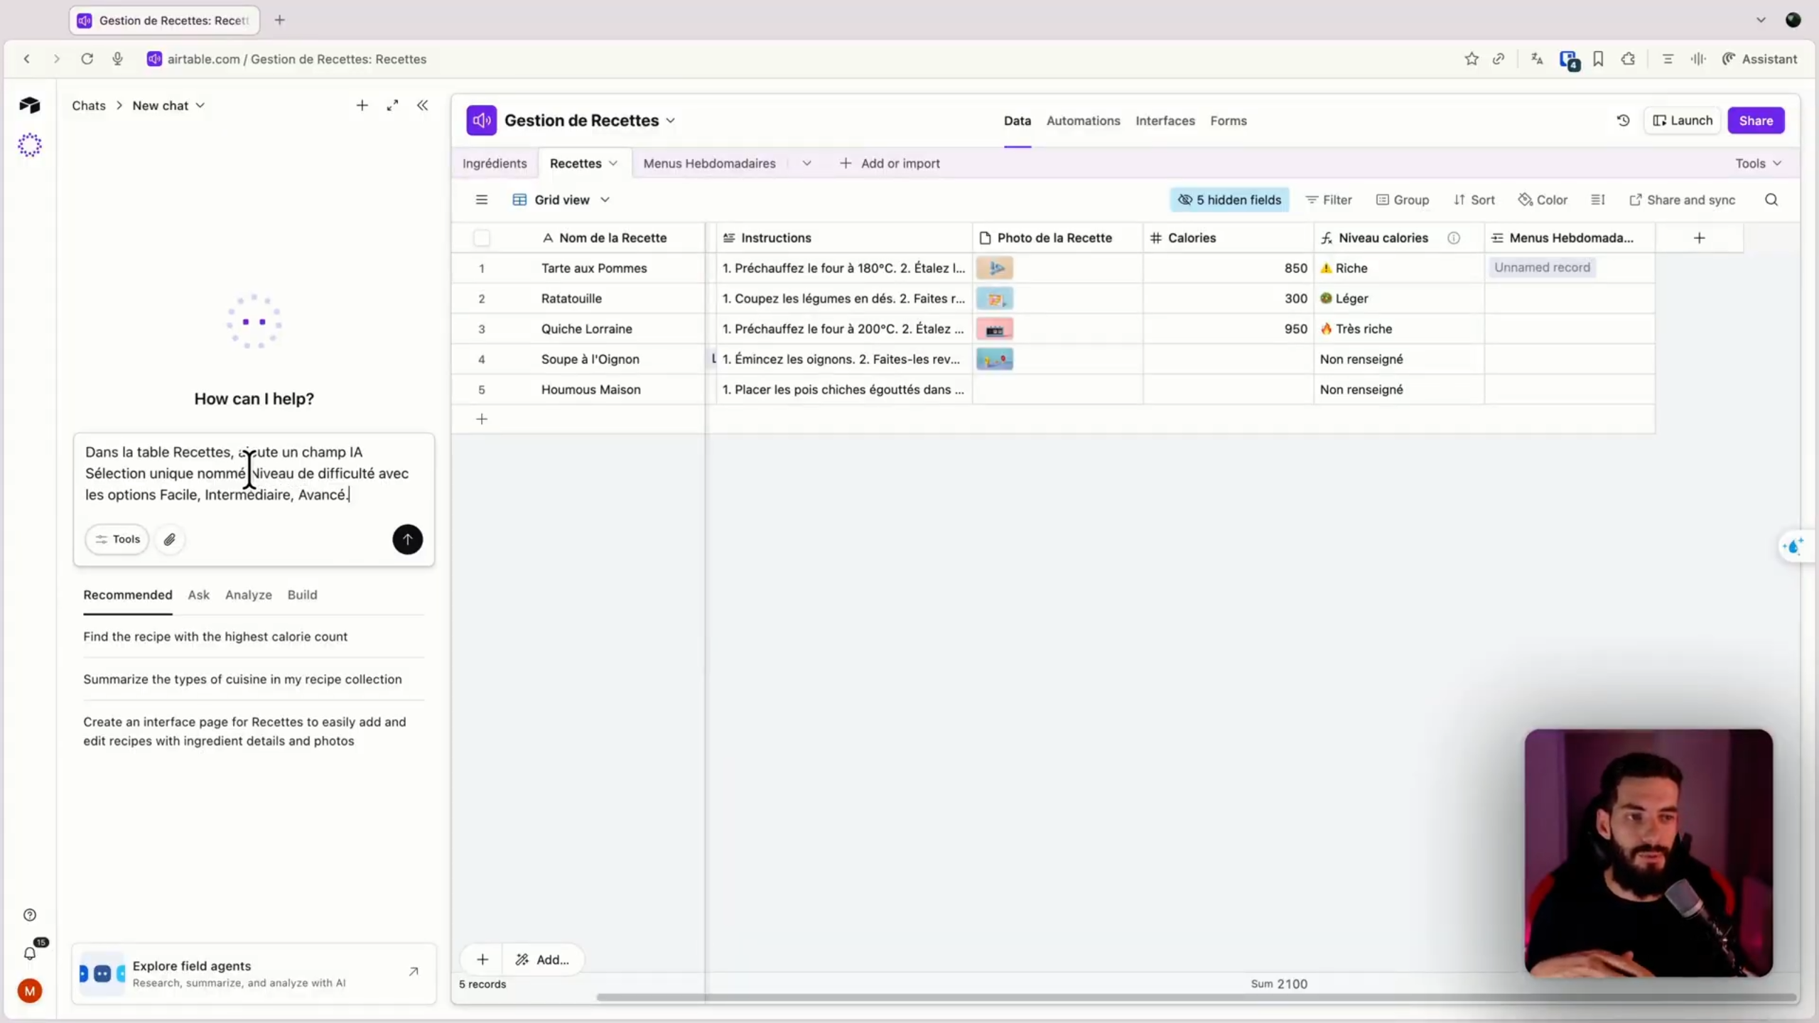Open row height icon in view toolbar
This screenshot has height=1023, width=1819.
(1598, 200)
